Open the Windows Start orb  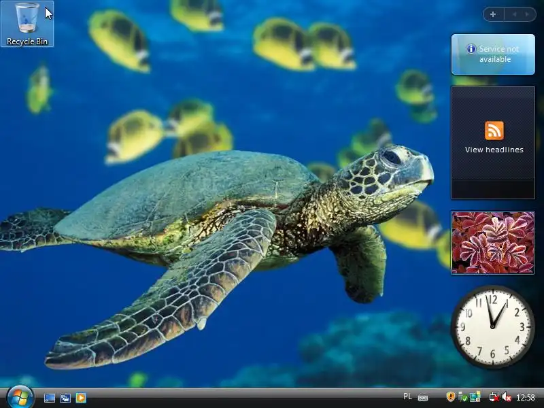[20, 397]
